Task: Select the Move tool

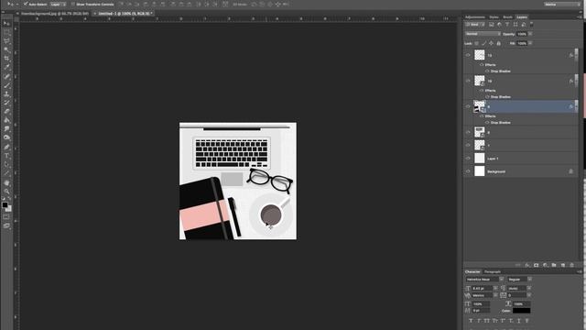Action: [x=6, y=23]
